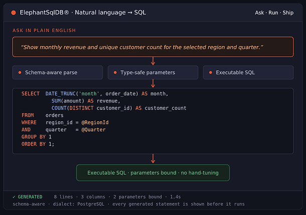Click the 2 parameters bound stat

click(x=137, y=197)
